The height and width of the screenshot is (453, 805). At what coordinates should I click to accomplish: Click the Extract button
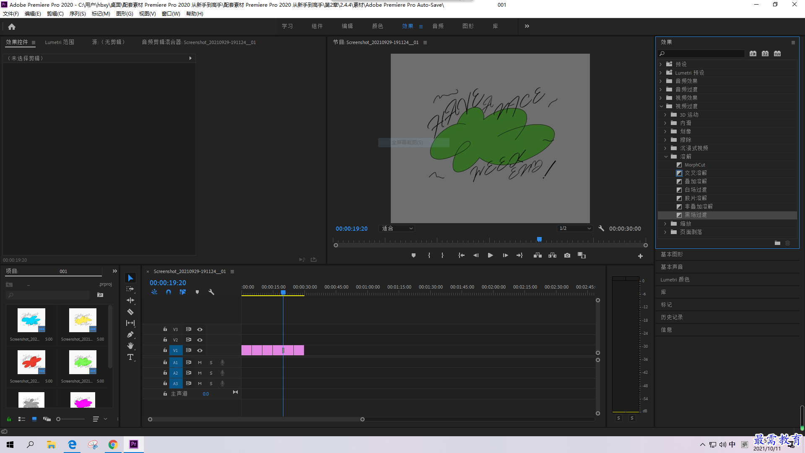[x=552, y=255]
